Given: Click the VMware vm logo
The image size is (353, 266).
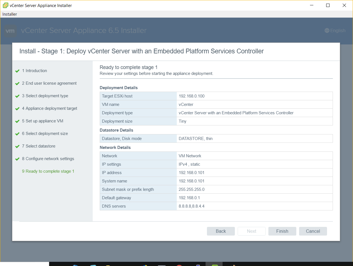Looking at the screenshot, I should coord(10,31).
